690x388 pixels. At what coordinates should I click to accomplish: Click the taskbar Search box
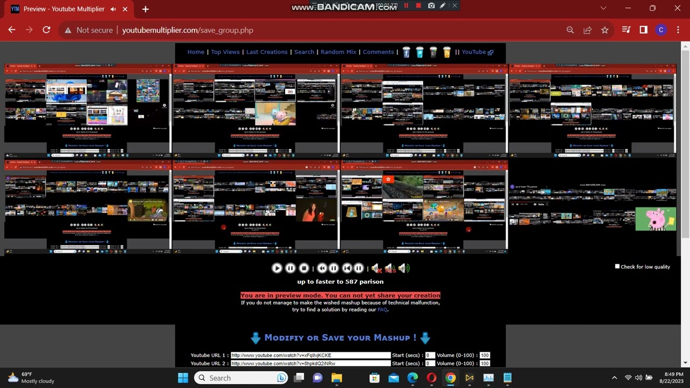[x=241, y=378]
